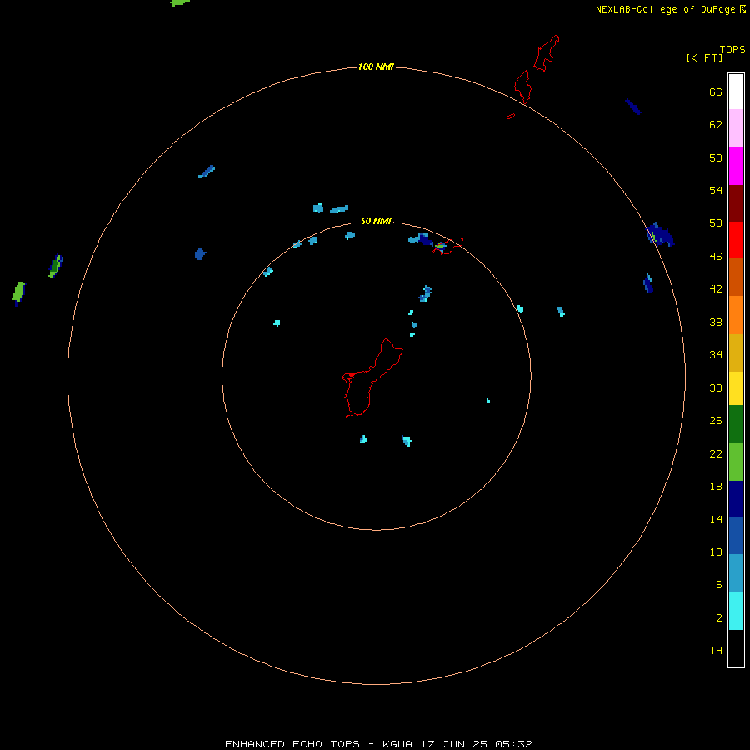Click the Guam island outline at center
The image size is (750, 750).
click(372, 377)
